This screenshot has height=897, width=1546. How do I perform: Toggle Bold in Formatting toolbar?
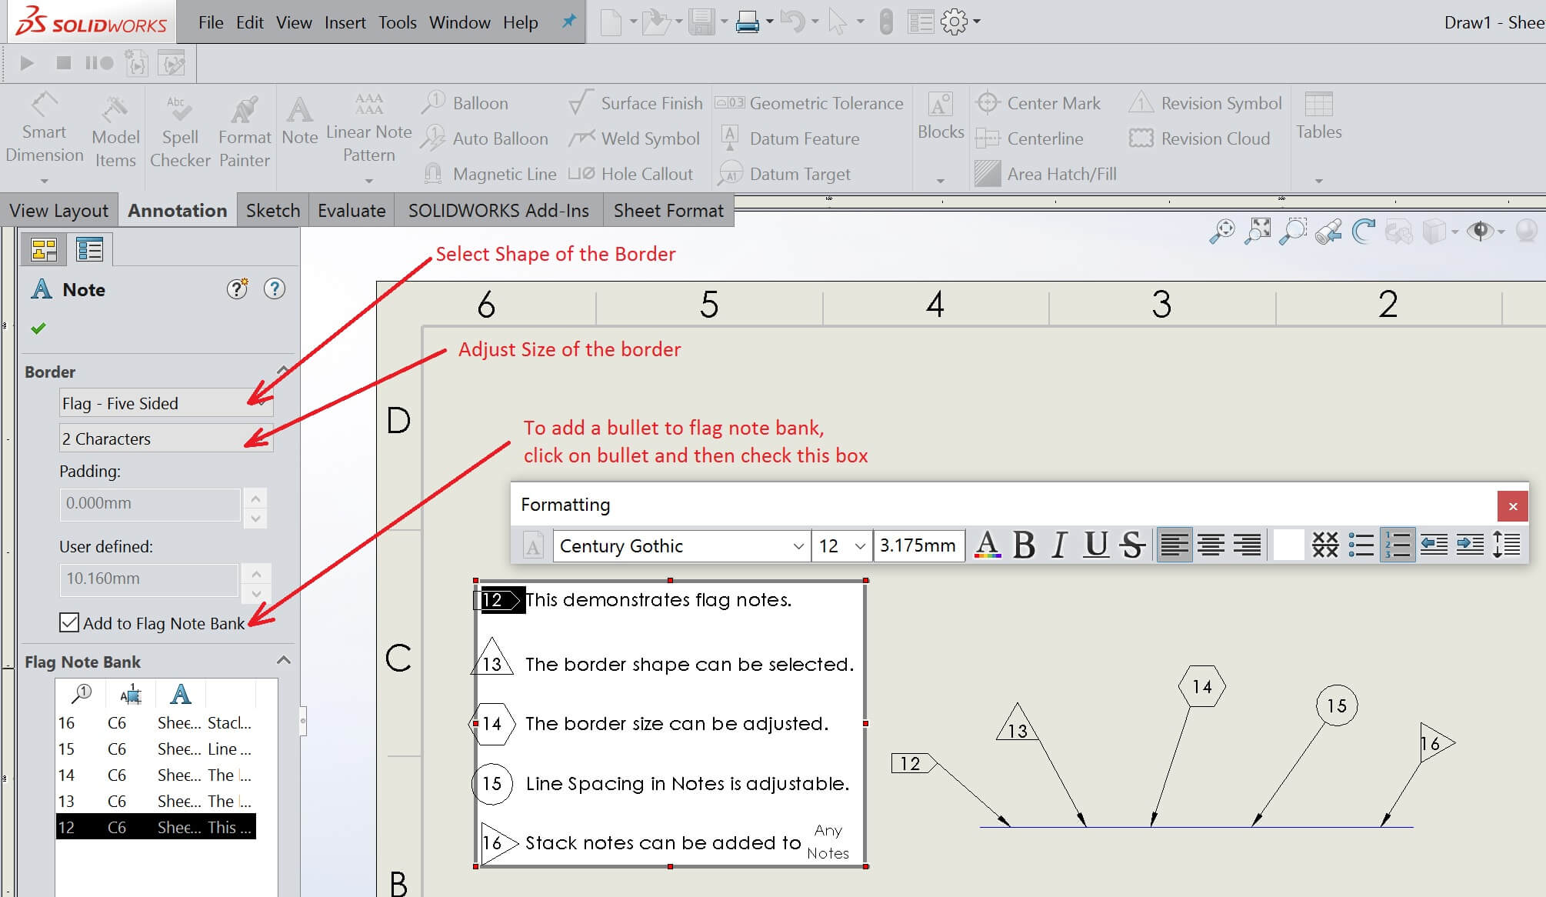coord(1024,545)
